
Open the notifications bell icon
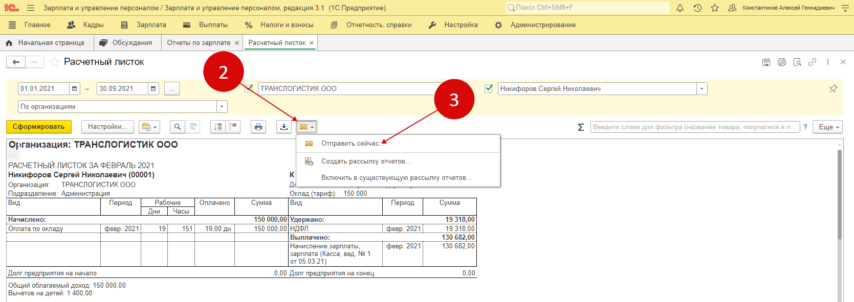tap(680, 8)
